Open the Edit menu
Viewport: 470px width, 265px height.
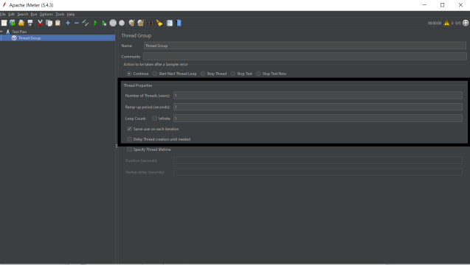click(x=11, y=14)
